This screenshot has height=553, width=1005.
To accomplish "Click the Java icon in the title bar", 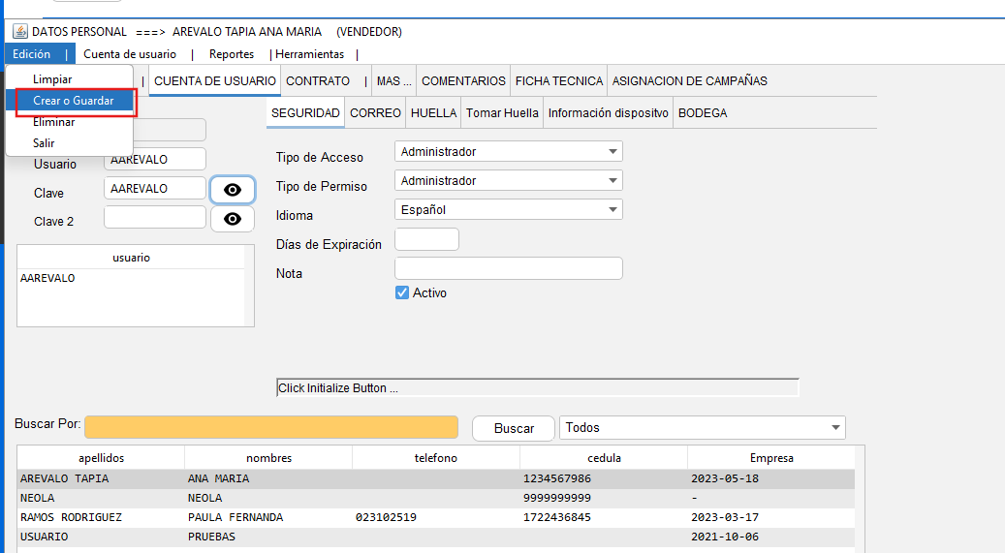I will pos(19,32).
